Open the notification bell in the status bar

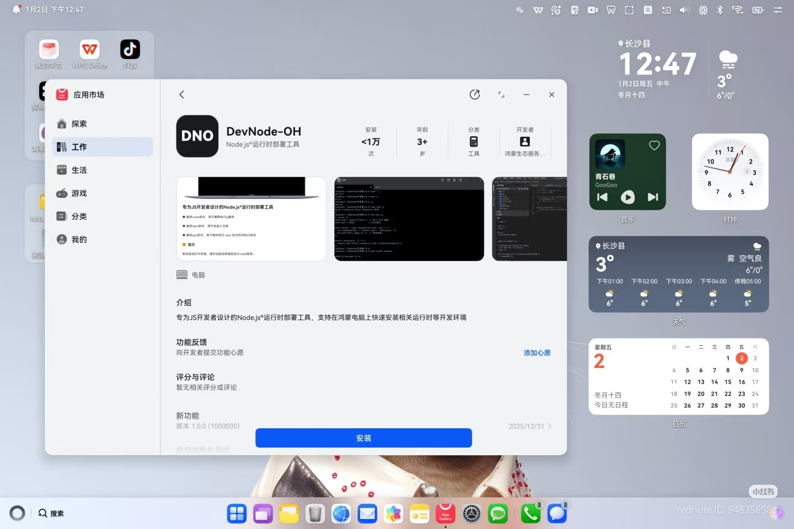point(16,9)
